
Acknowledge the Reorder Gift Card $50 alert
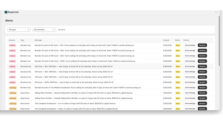pyautogui.click(x=190, y=51)
